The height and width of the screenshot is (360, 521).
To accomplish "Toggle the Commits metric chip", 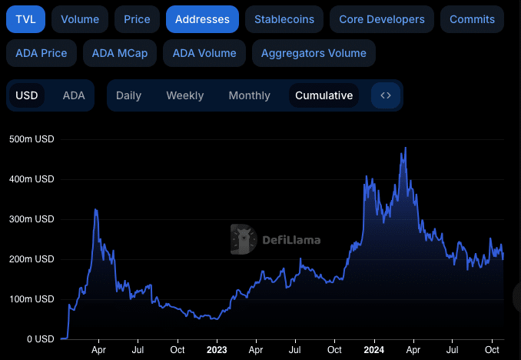I will click(x=472, y=18).
